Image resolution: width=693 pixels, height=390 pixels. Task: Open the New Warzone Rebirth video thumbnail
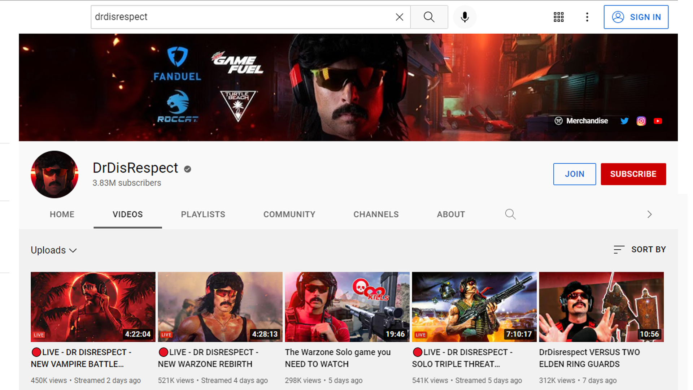pos(220,307)
